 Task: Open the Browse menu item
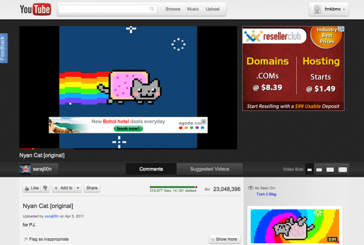(x=173, y=9)
